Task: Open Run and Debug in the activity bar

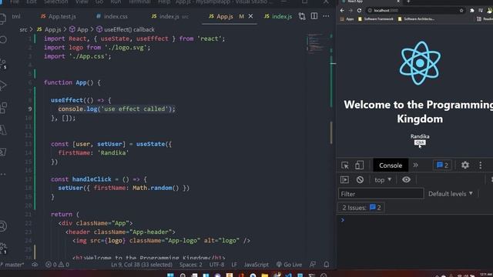Action: pos(3,85)
